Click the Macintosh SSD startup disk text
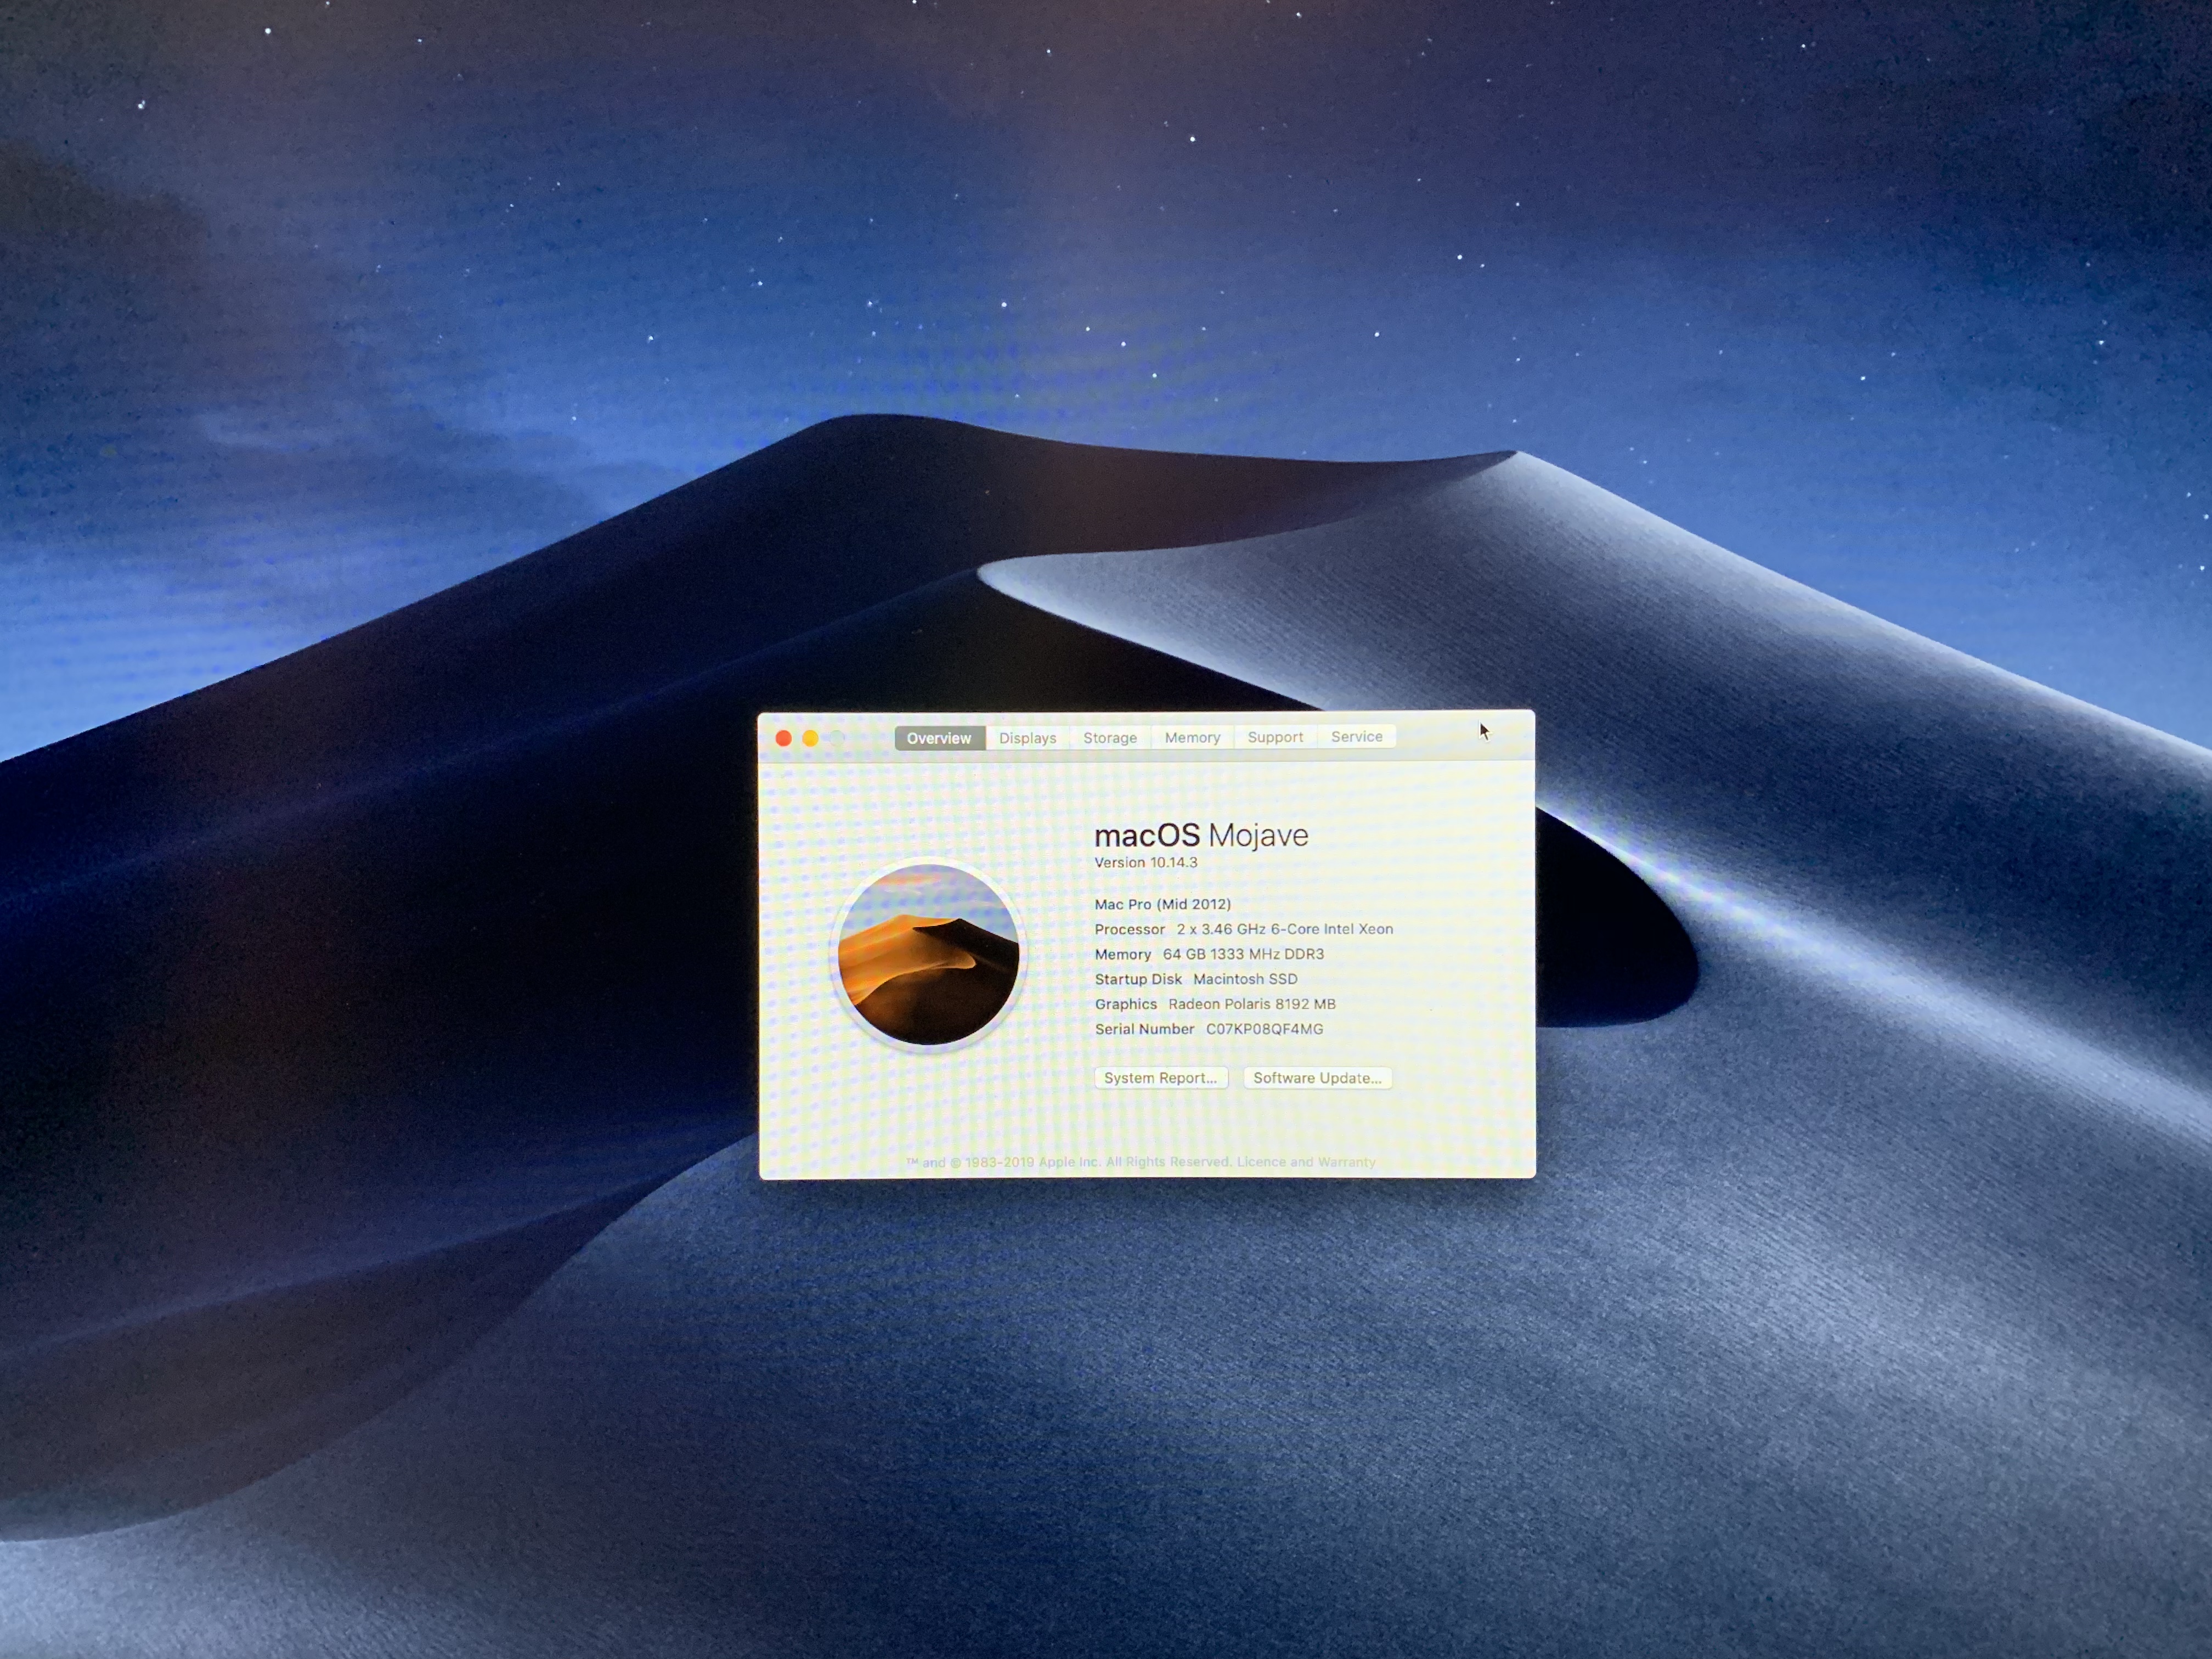 pos(1245,979)
